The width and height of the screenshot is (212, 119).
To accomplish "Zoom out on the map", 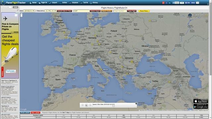I will click(21, 16).
